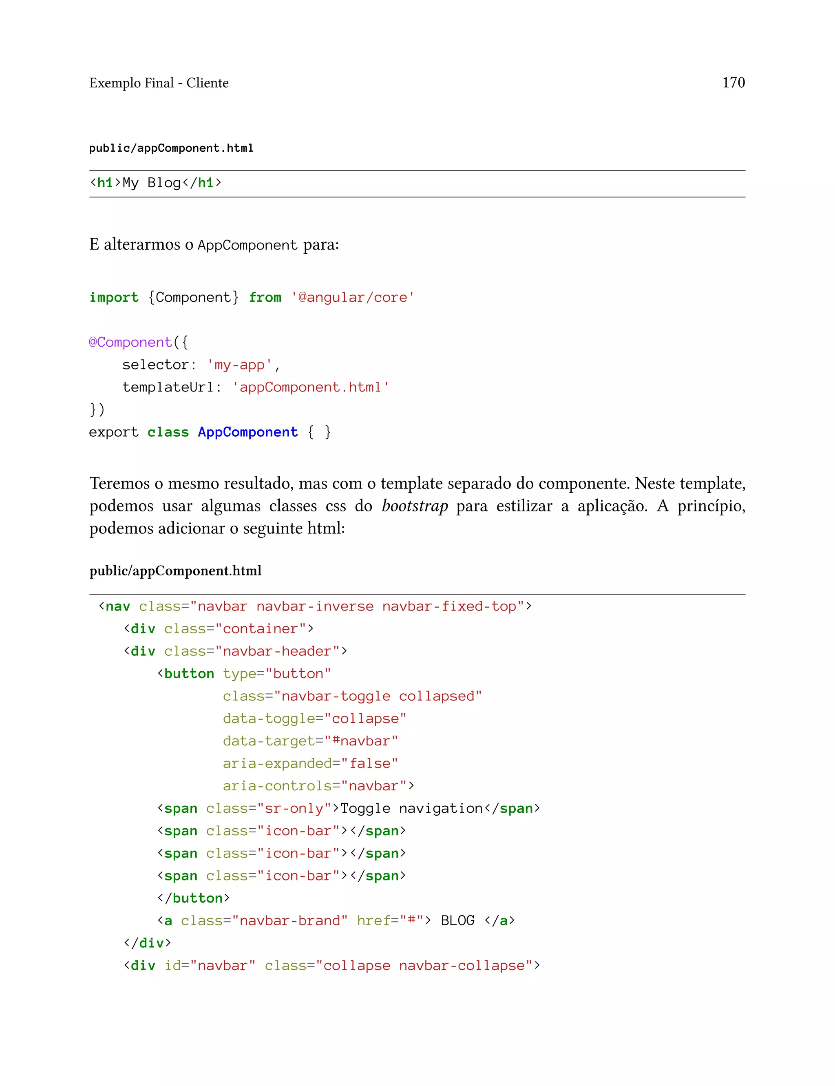Click the bold serif heading 'public/appComponent.html'
The height and width of the screenshot is (1086, 835).
tap(175, 571)
